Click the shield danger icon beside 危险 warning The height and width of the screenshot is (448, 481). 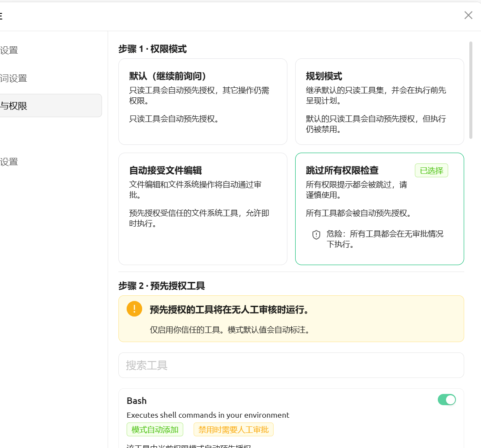coord(316,235)
